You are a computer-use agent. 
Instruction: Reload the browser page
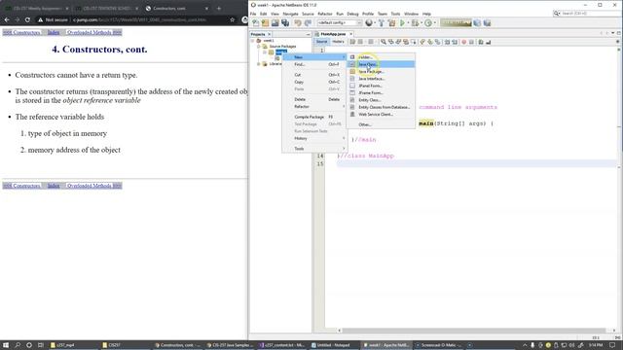pos(27,19)
